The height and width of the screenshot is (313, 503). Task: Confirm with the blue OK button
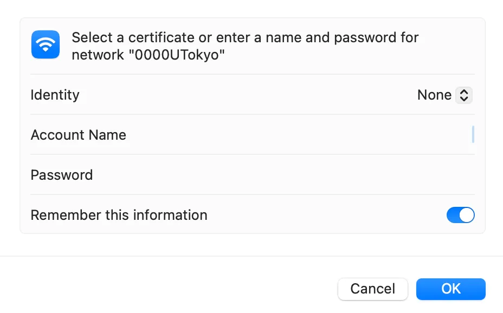[x=450, y=289]
